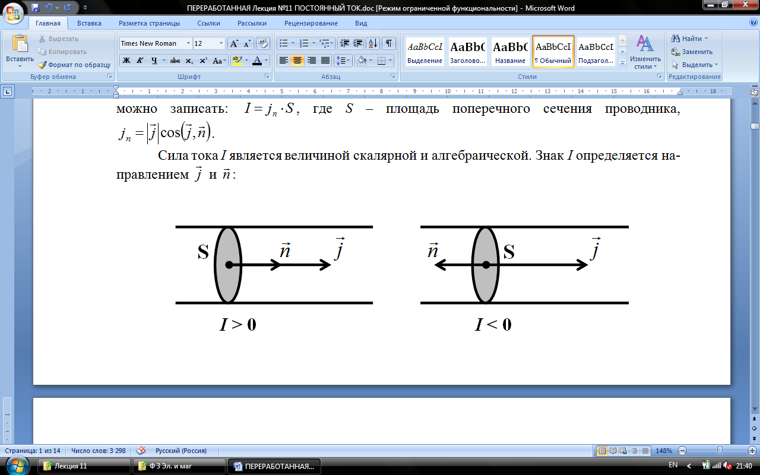This screenshot has width=760, height=475.
Task: Open Font dialog launcher (Шрифт)
Action: click(x=267, y=77)
